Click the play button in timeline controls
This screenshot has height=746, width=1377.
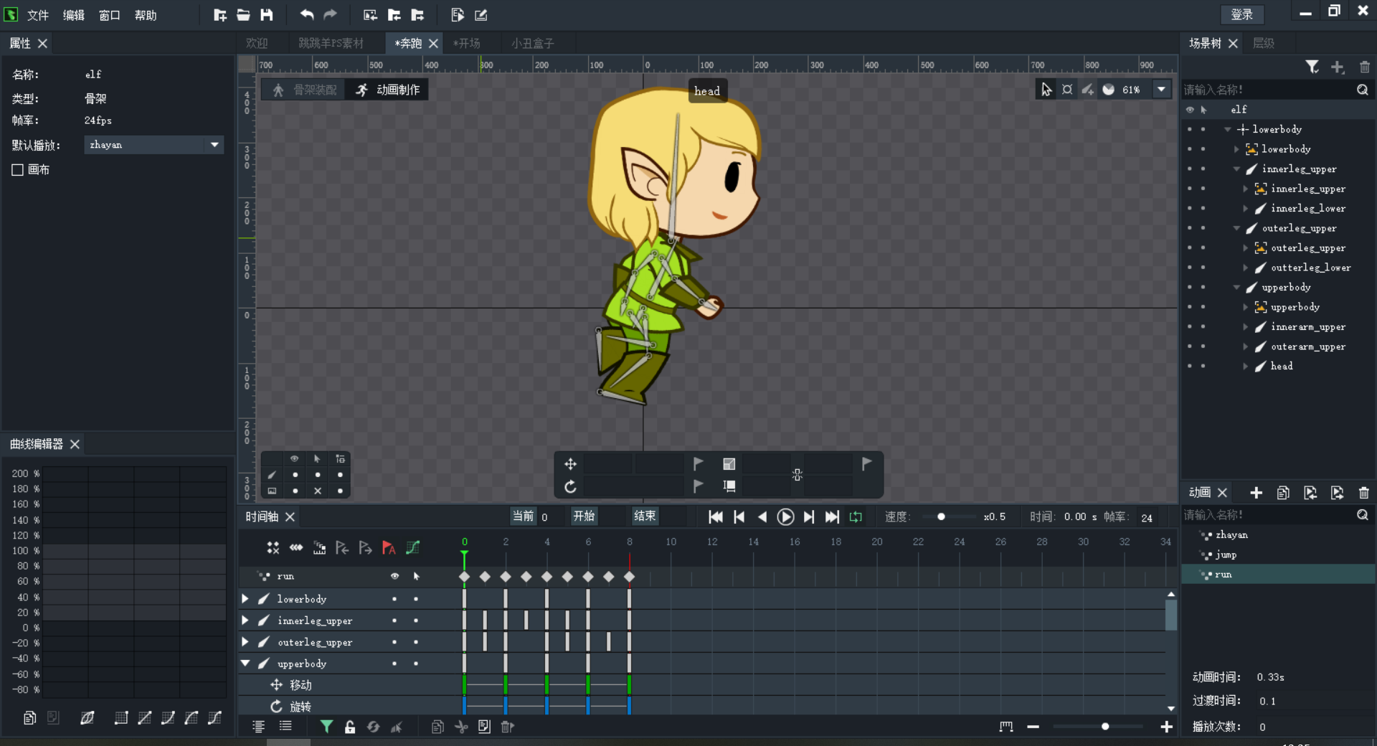point(785,516)
